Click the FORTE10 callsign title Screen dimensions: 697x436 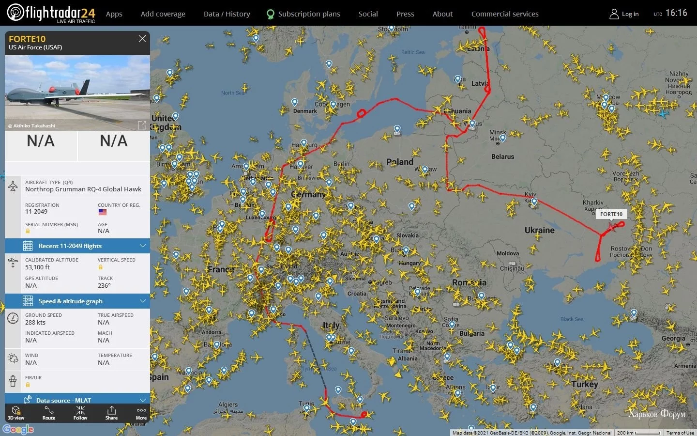coord(27,39)
